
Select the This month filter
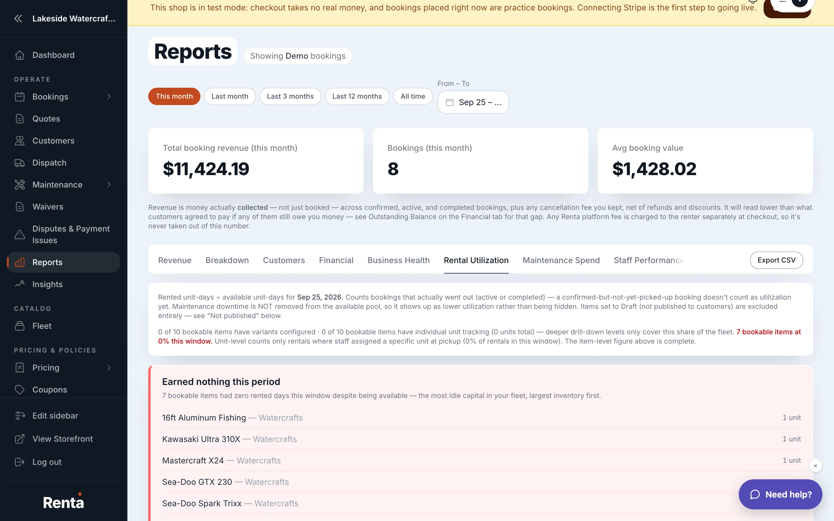pyautogui.click(x=174, y=96)
